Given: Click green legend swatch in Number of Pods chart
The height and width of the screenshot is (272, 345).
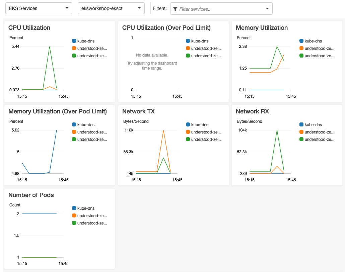Looking at the screenshot, I should [74, 223].
